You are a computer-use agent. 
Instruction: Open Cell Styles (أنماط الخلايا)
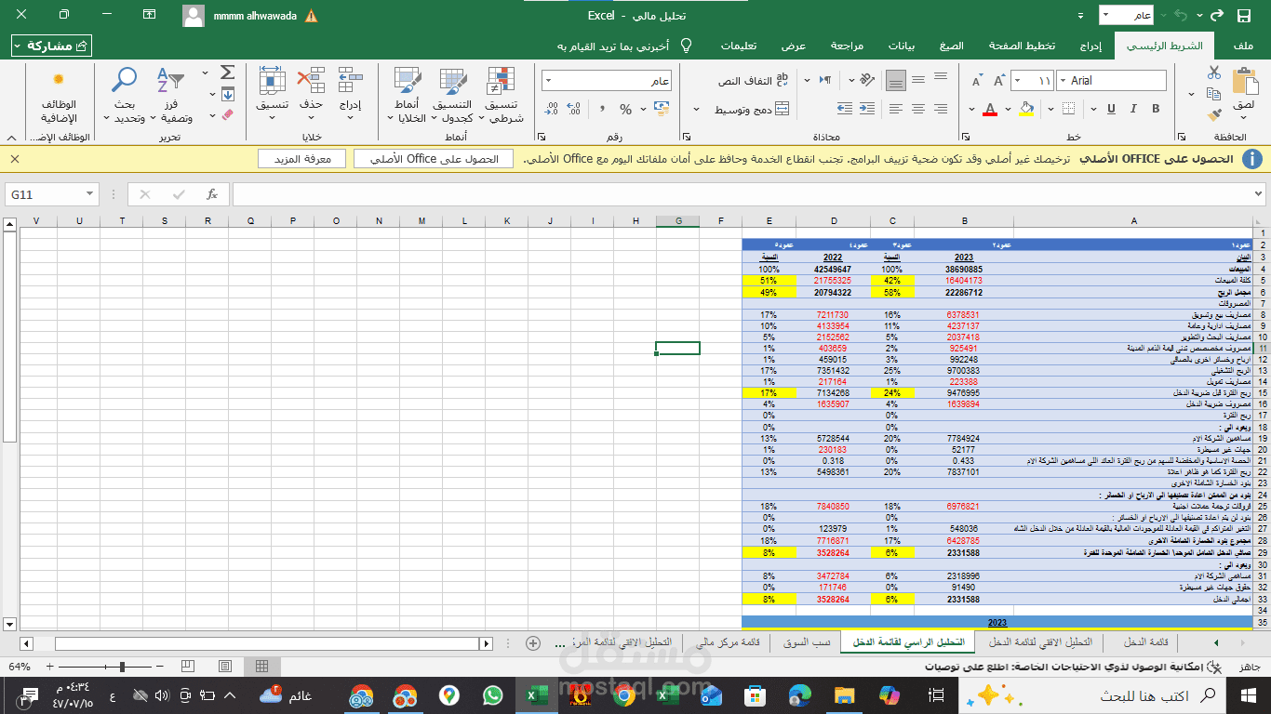pyautogui.click(x=408, y=95)
